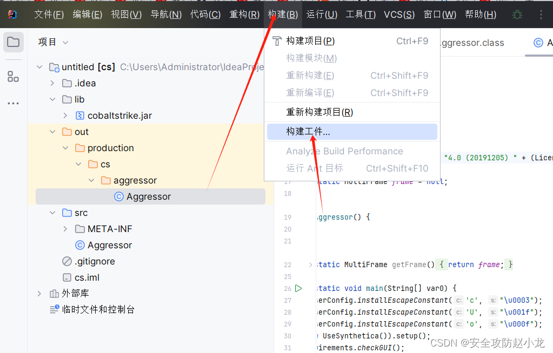Choose 重新构建项目(R) menu entry
553x353 pixels.
pos(352,112)
